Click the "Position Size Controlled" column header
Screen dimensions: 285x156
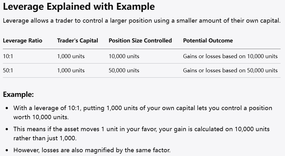(x=140, y=41)
